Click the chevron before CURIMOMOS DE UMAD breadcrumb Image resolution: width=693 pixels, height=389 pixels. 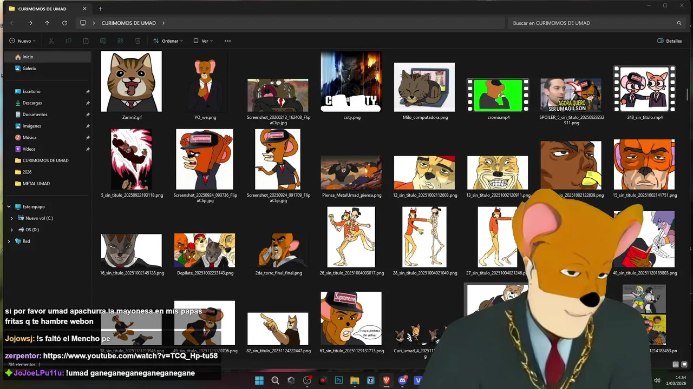click(94, 23)
